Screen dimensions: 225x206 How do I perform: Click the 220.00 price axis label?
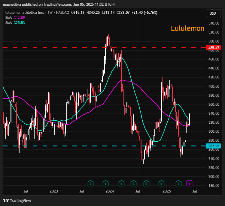click(x=214, y=167)
